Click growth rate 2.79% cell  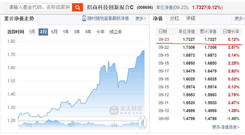(x=234, y=95)
